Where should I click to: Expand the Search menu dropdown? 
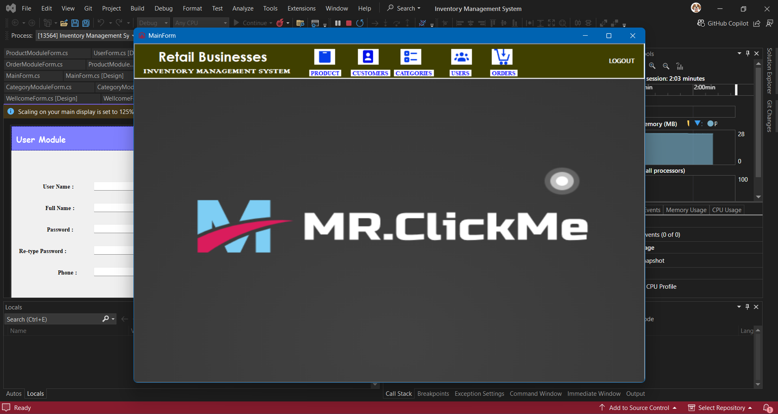coord(419,8)
